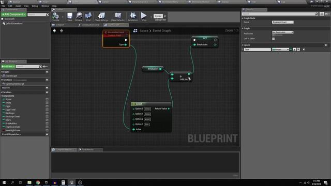Click plus to add a new Macro
This screenshot has width=331, height=186.
coord(47,88)
